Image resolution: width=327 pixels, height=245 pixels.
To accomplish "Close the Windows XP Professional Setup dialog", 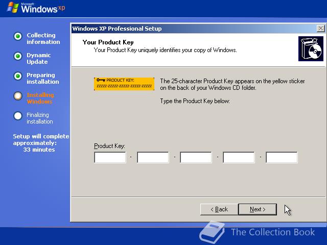I will pyautogui.click(x=320, y=29).
